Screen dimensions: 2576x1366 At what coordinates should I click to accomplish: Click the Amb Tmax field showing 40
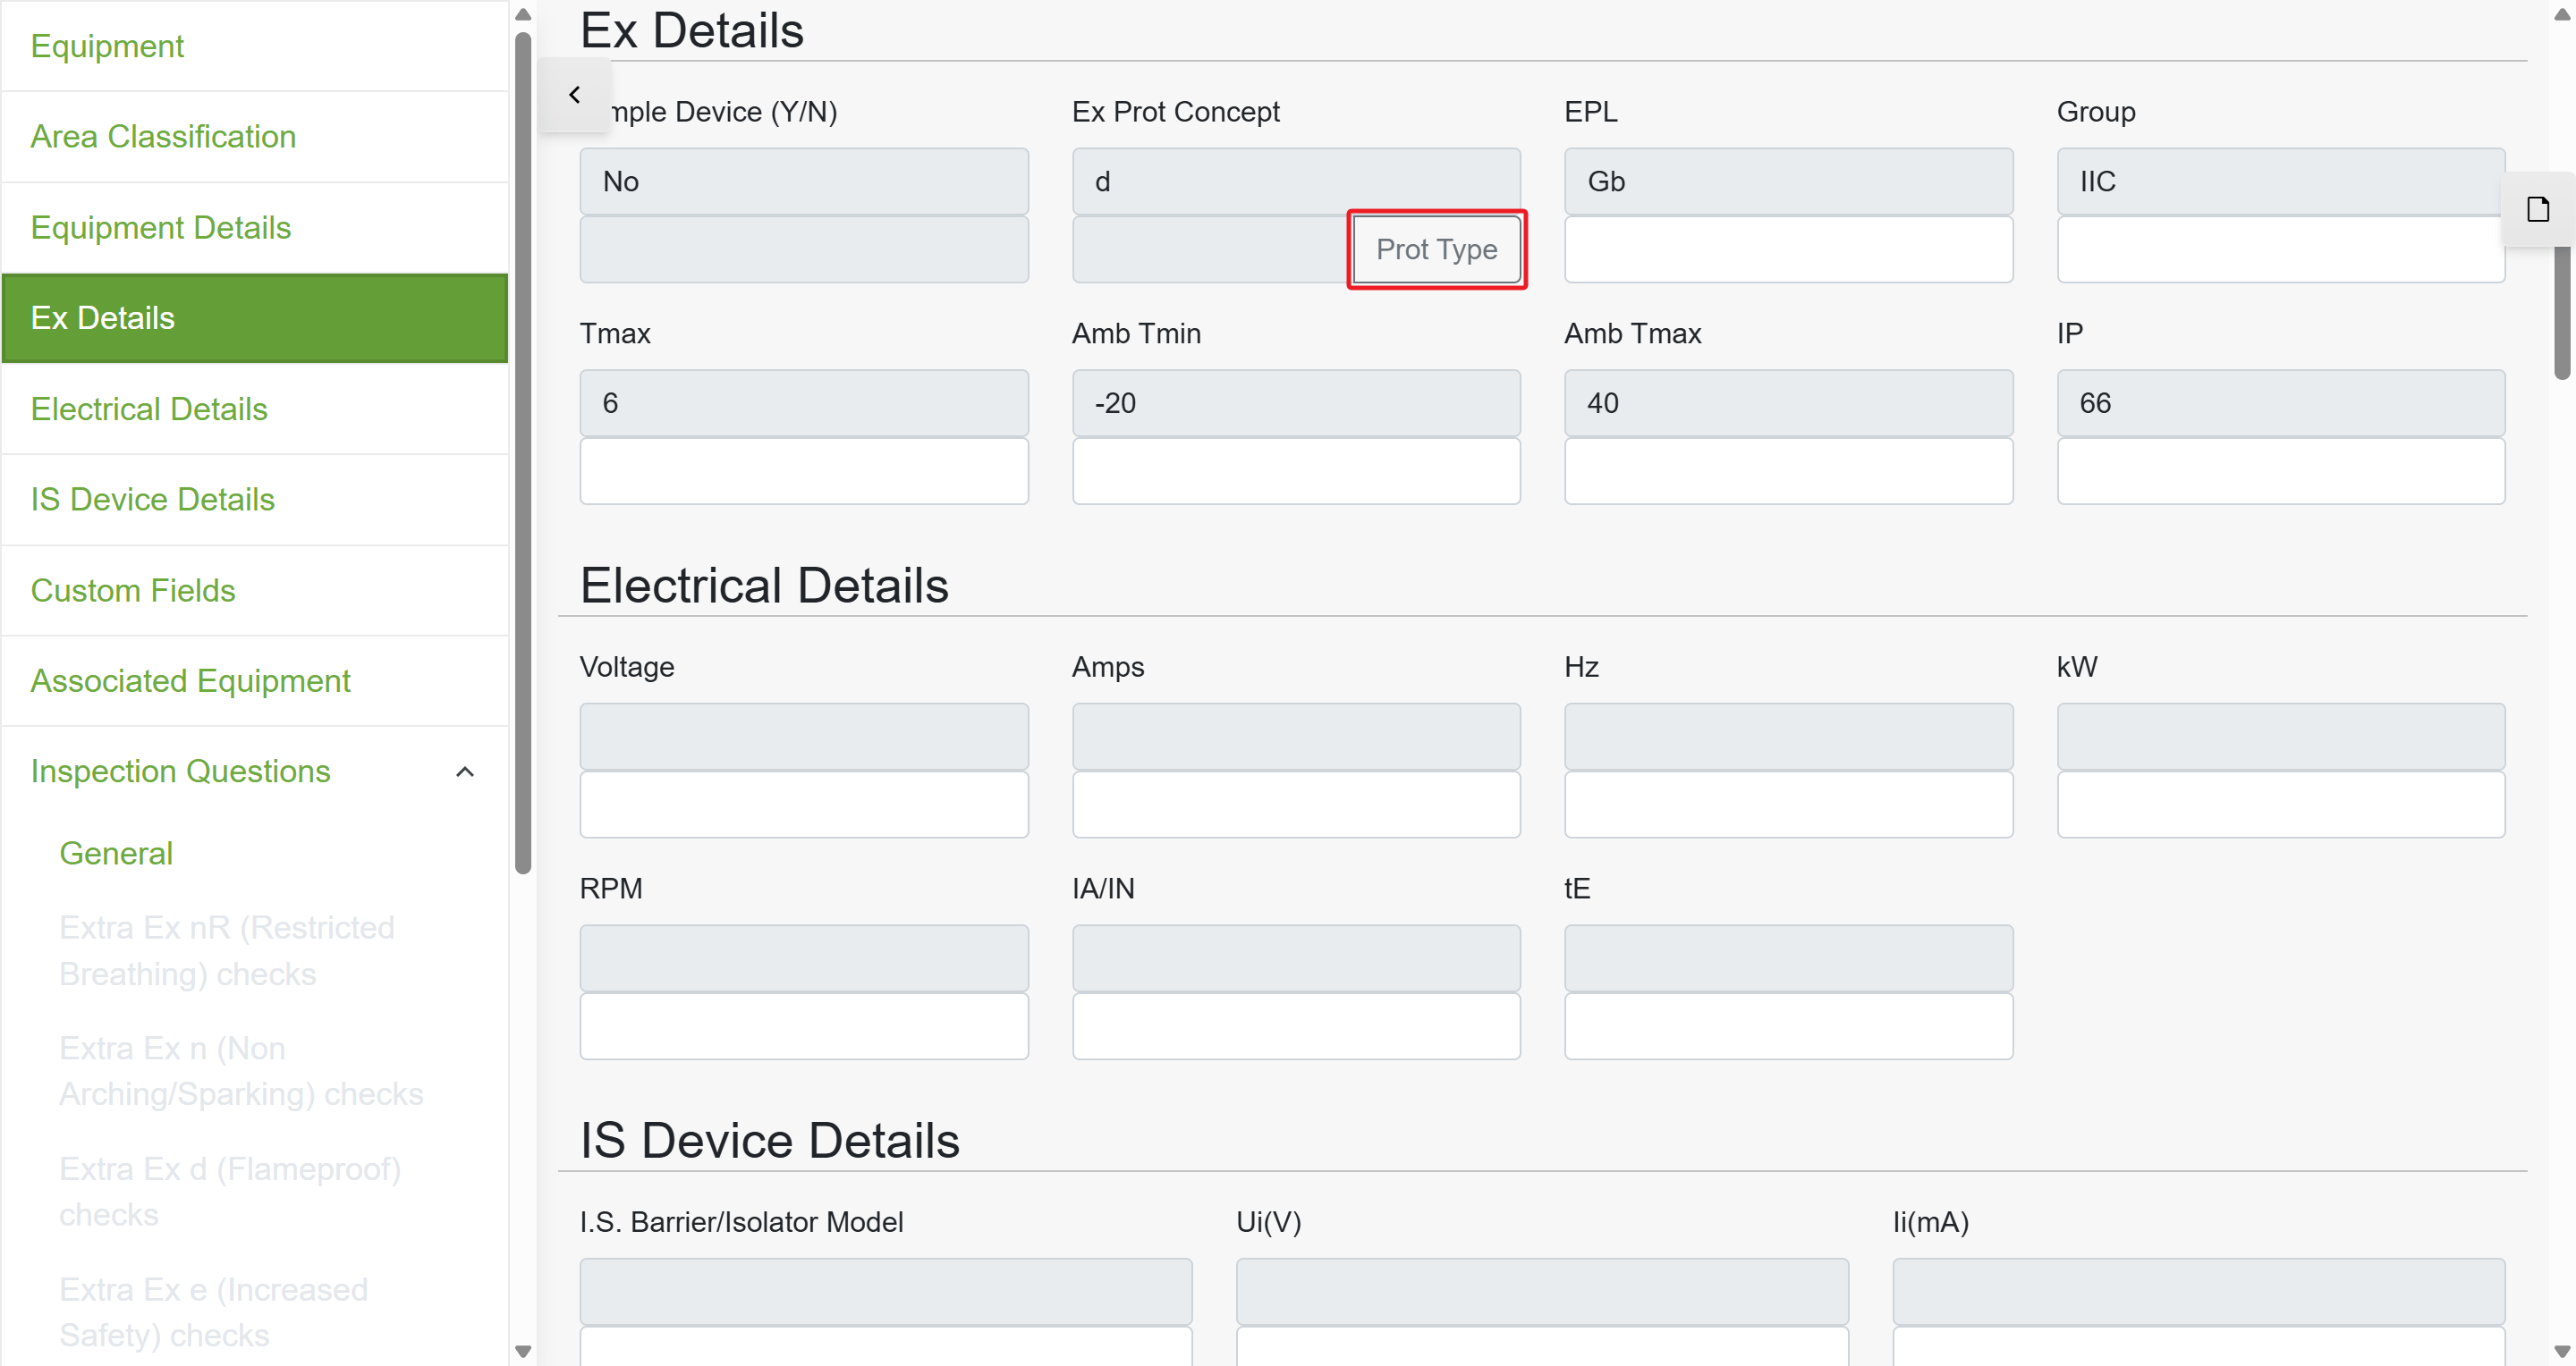point(1788,402)
